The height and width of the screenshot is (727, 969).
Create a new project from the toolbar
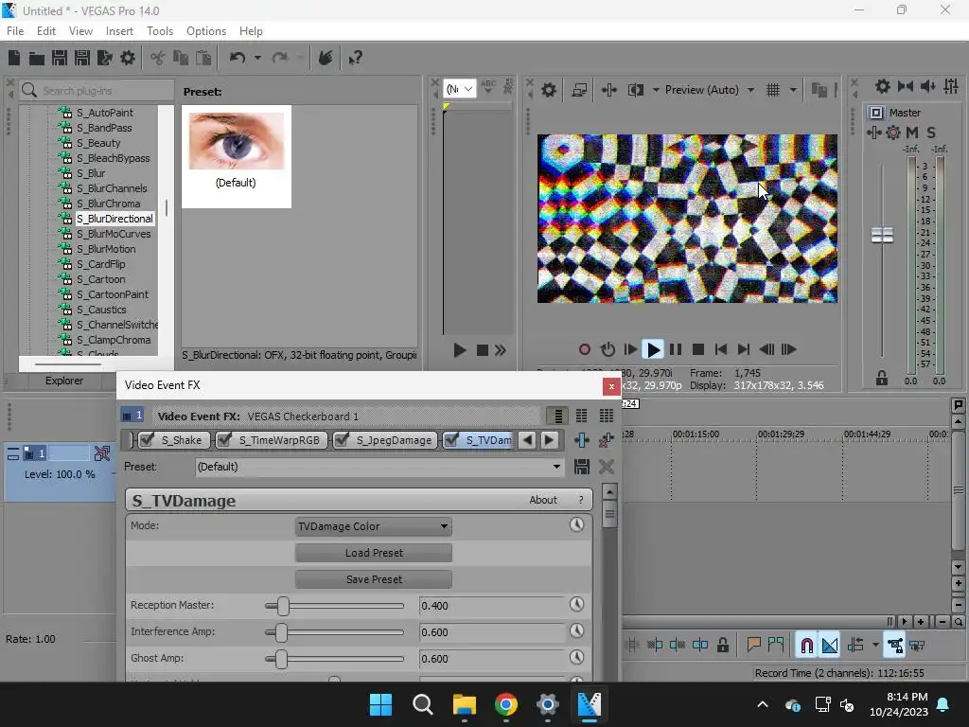(14, 58)
